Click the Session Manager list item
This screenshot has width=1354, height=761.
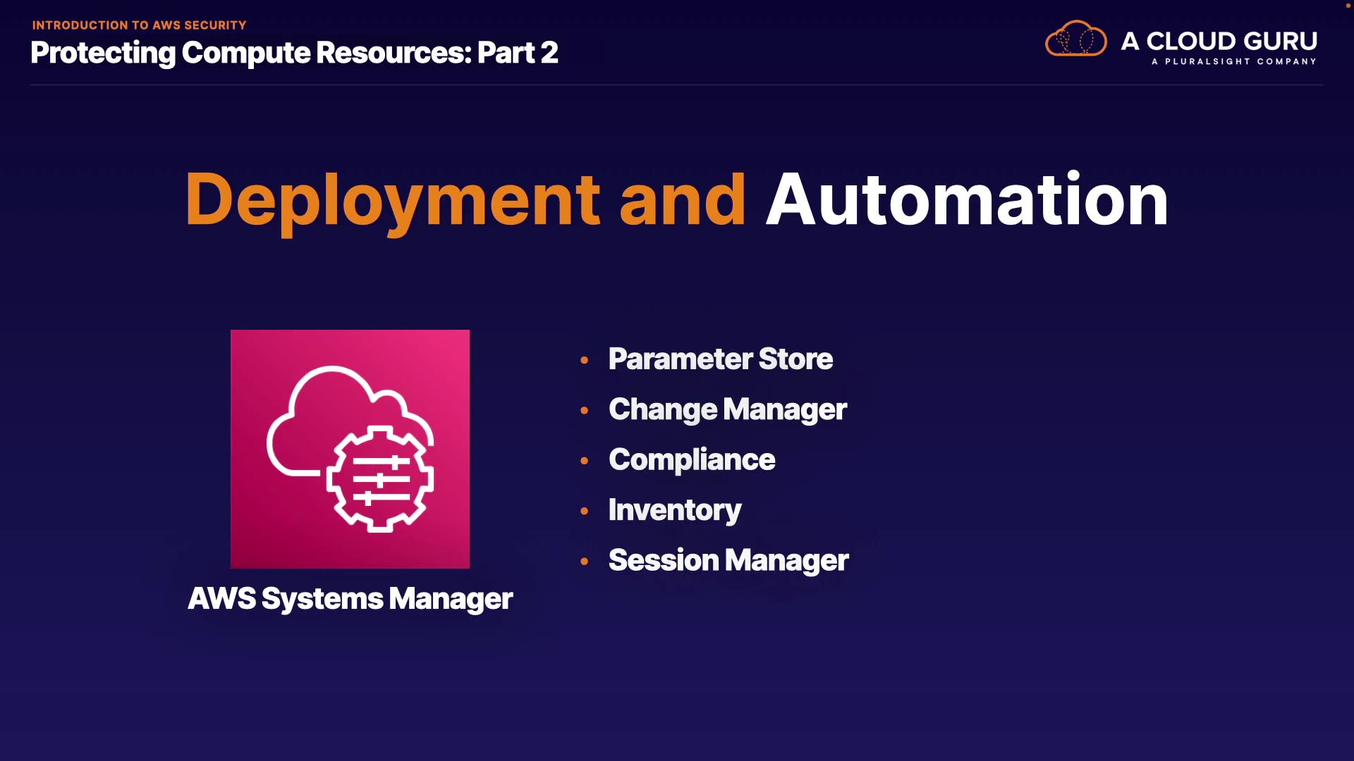click(x=728, y=561)
